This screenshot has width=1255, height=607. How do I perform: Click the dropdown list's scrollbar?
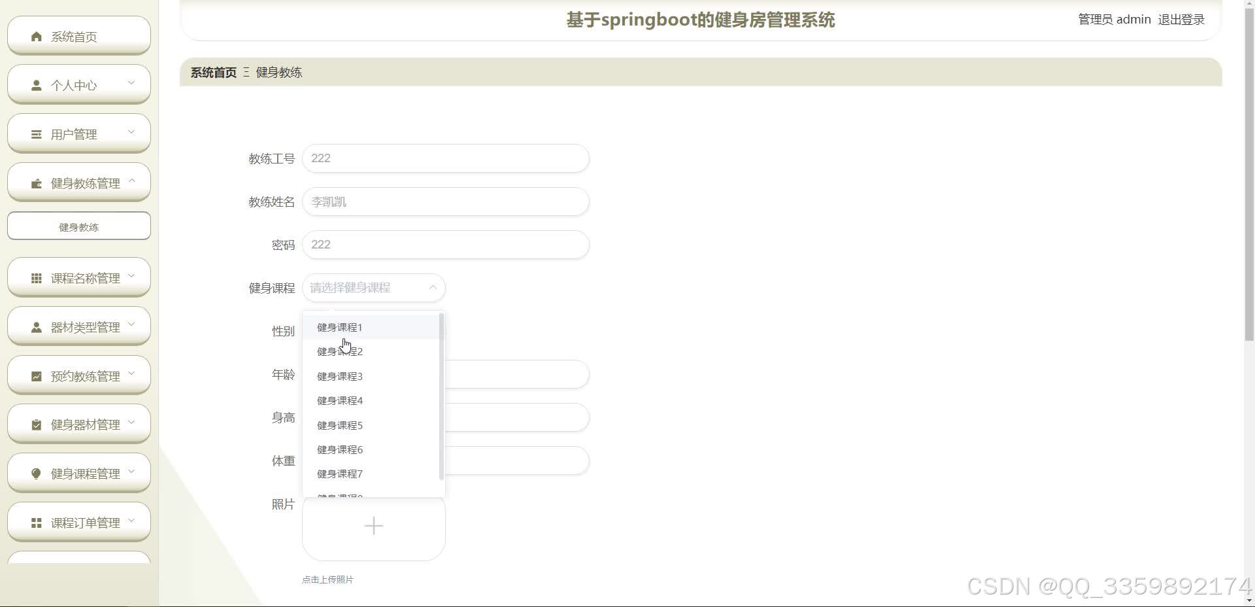click(x=442, y=396)
